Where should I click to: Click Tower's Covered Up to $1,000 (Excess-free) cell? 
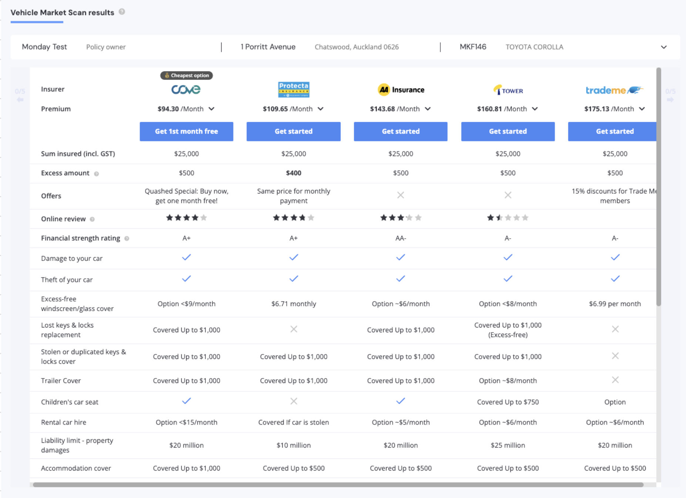508,330
